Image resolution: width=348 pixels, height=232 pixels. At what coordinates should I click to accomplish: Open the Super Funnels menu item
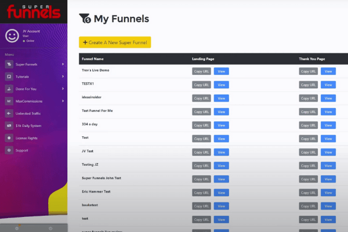tap(34, 64)
